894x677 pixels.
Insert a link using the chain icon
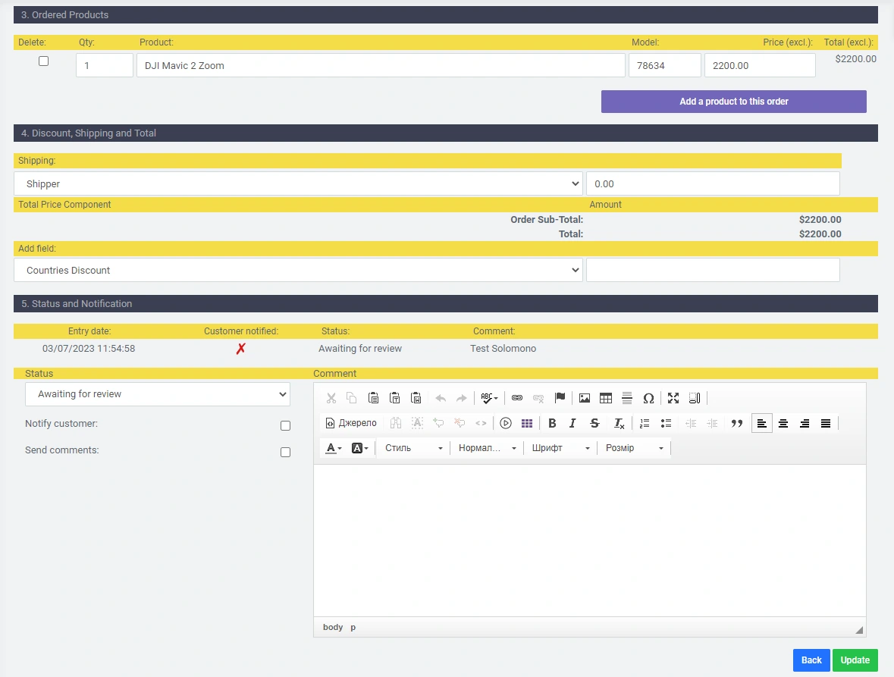tap(517, 398)
